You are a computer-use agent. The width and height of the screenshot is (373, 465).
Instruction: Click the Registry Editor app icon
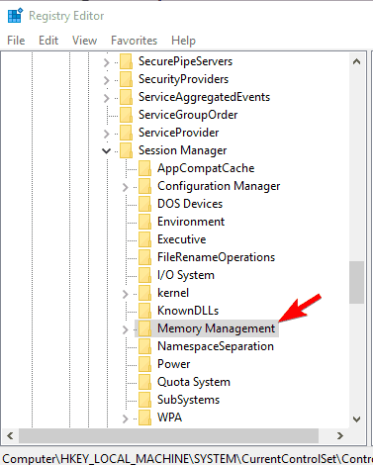point(15,16)
